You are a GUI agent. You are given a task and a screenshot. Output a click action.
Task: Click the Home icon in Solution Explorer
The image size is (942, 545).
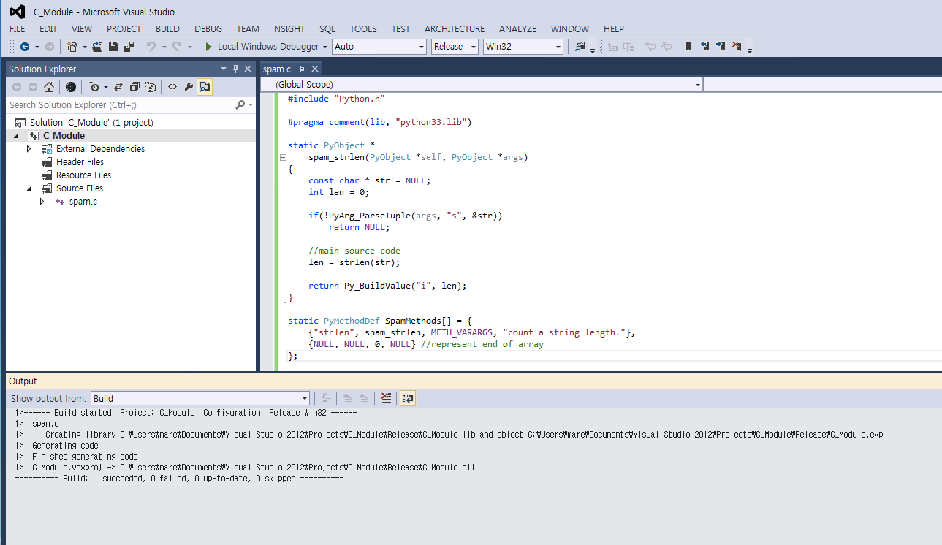click(48, 86)
